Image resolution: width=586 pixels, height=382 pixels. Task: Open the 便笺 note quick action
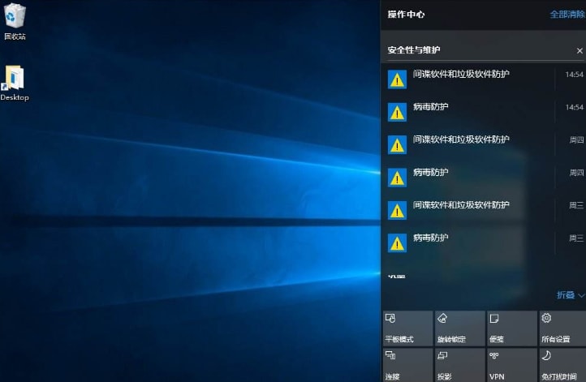[x=512, y=328]
